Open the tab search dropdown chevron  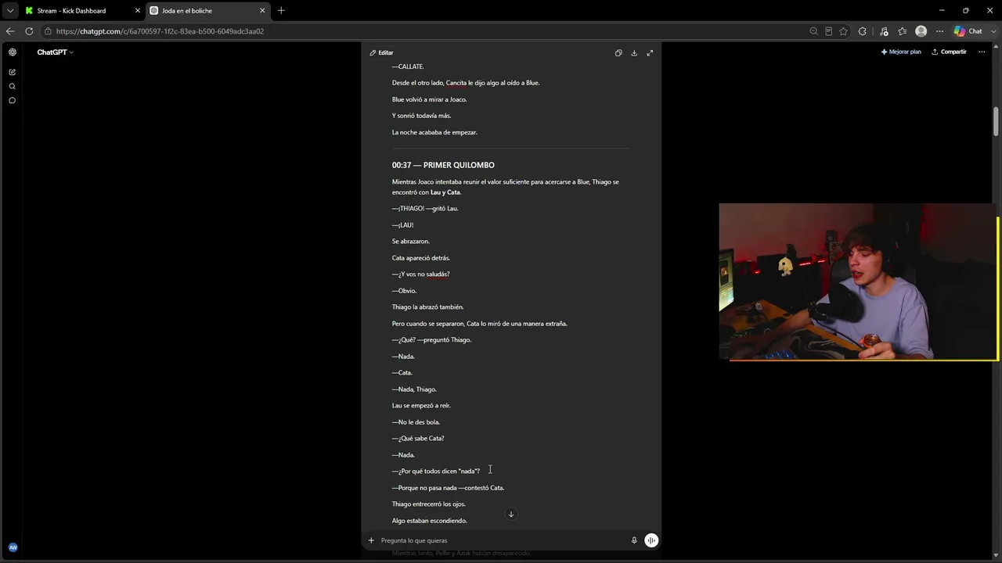point(10,11)
